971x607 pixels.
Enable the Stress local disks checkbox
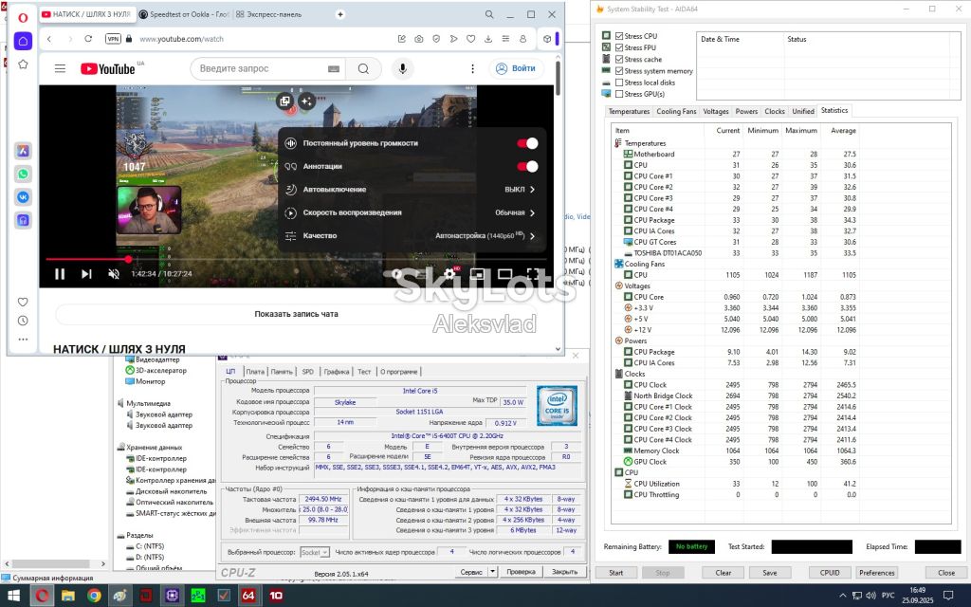(x=619, y=83)
